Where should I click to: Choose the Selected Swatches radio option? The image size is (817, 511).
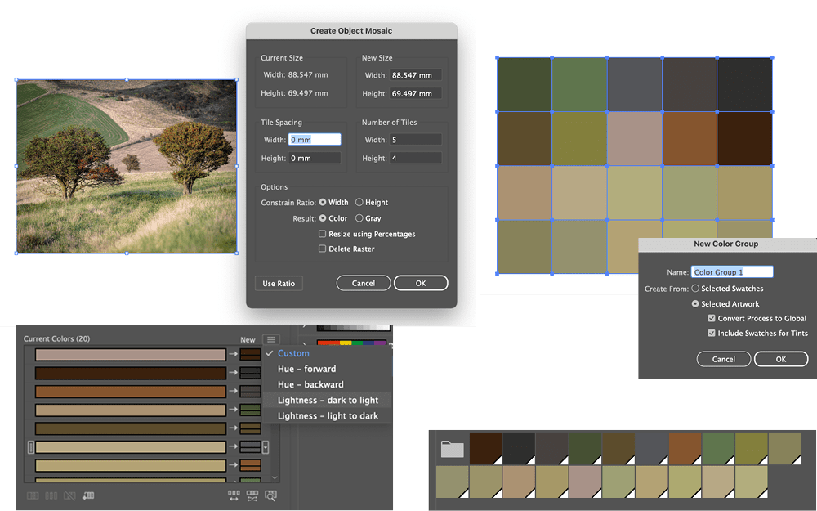tap(695, 289)
